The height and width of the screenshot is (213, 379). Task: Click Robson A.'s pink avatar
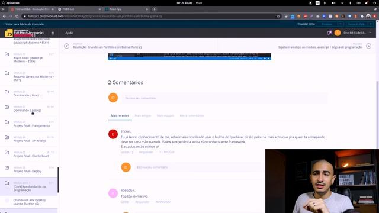(x=113, y=193)
